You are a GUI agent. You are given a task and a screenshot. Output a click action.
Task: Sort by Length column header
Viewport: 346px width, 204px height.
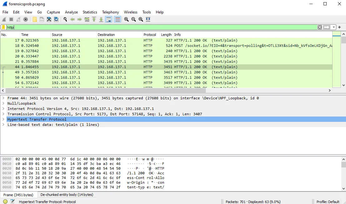[x=166, y=35]
